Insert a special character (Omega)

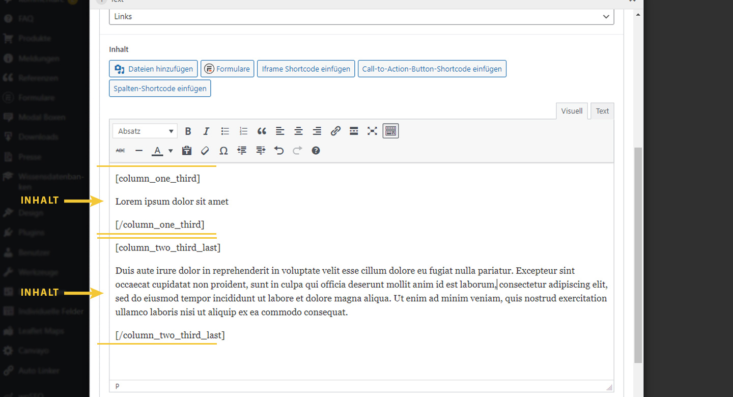pos(223,151)
